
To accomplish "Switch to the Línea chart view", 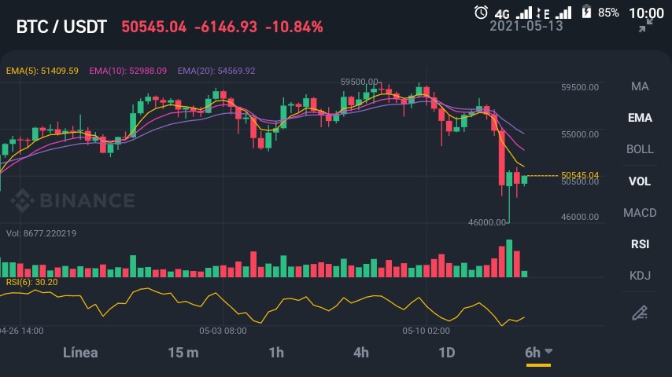I will 80,353.
